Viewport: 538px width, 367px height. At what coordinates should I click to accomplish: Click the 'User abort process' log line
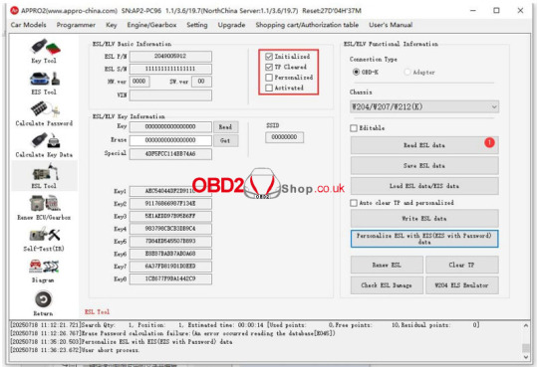coord(75,350)
